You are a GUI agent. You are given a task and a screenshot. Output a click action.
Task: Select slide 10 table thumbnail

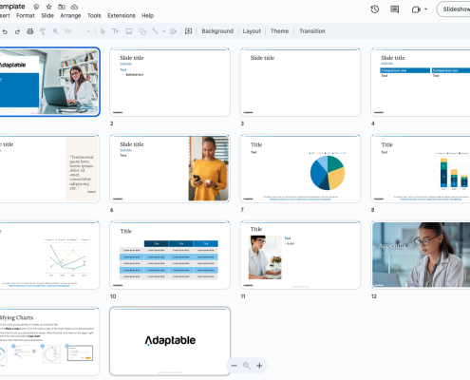[x=170, y=255]
